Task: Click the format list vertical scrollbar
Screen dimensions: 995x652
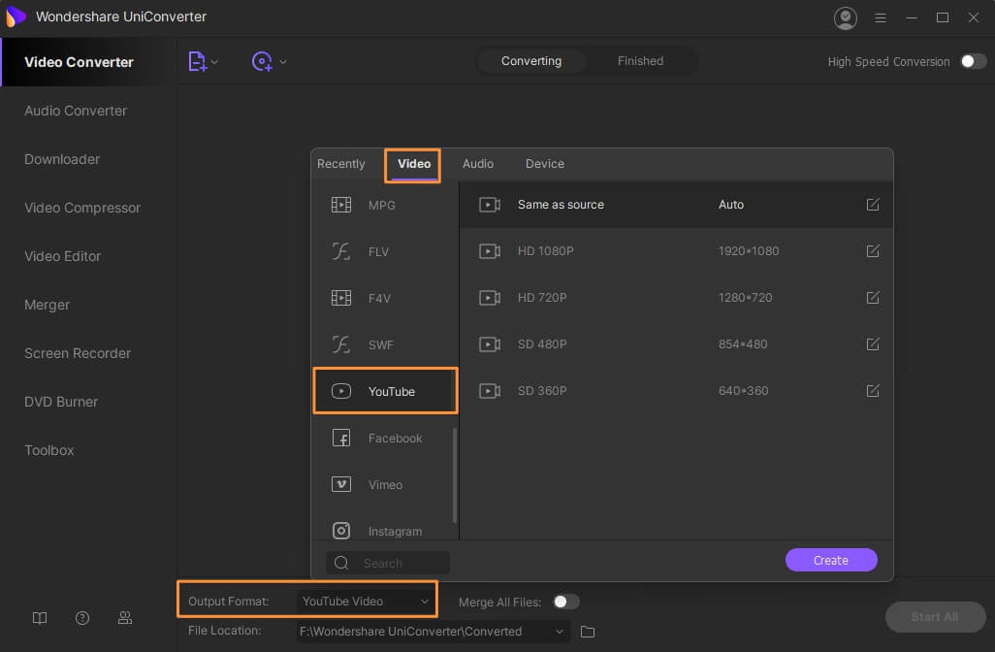Action: pyautogui.click(x=455, y=475)
